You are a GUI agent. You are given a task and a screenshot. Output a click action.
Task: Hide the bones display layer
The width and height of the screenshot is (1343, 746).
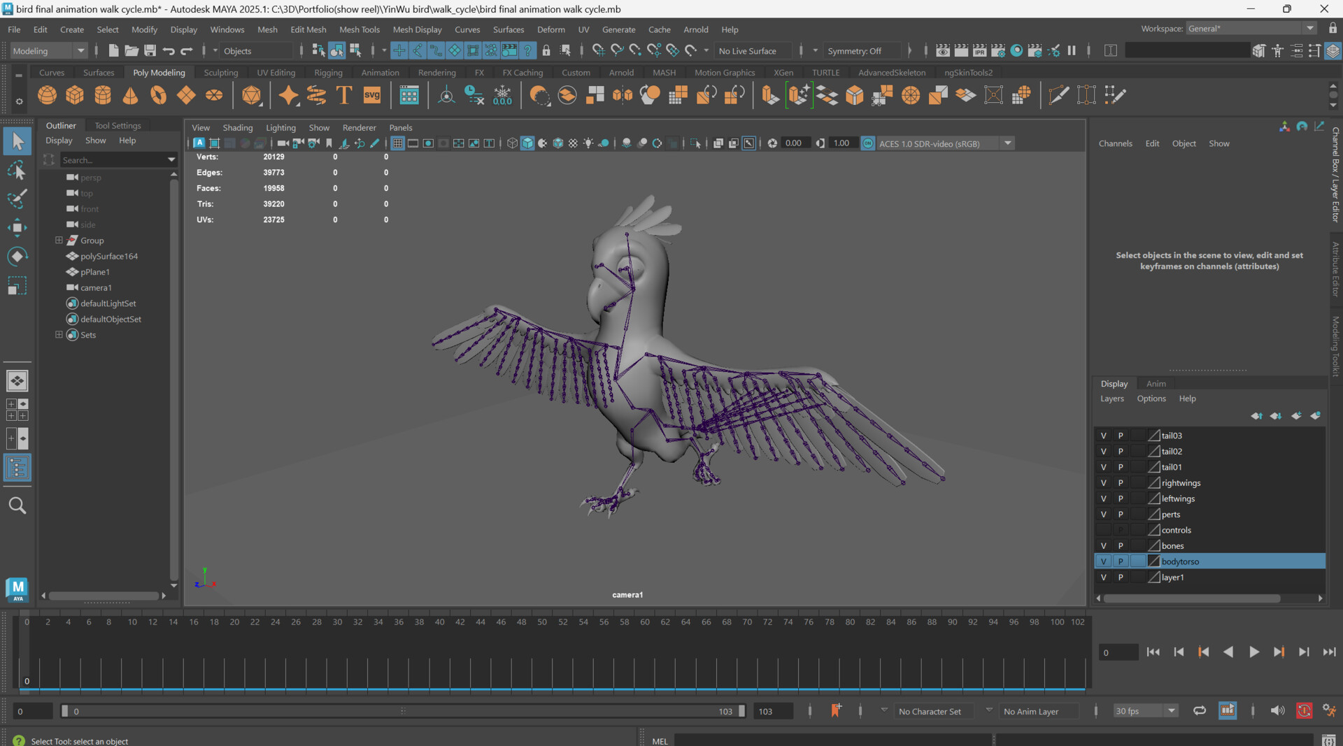coord(1103,545)
